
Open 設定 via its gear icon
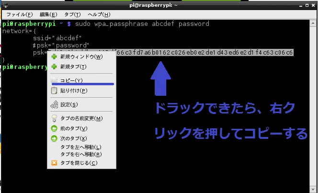[54, 104]
